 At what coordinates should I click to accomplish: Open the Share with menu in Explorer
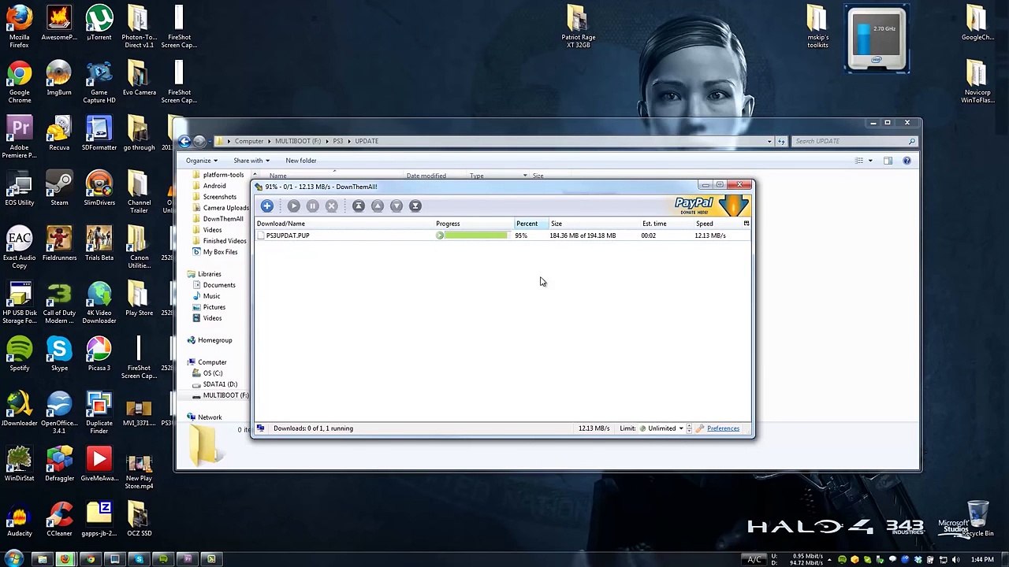click(251, 161)
